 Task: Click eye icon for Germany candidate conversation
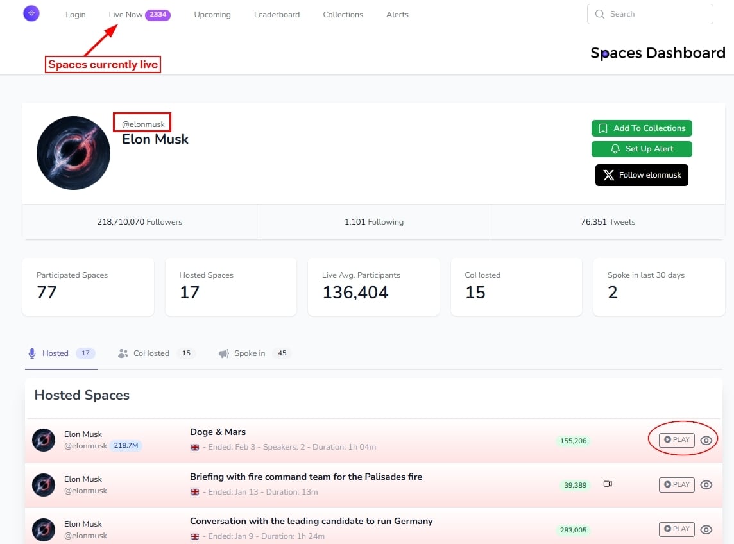point(706,529)
